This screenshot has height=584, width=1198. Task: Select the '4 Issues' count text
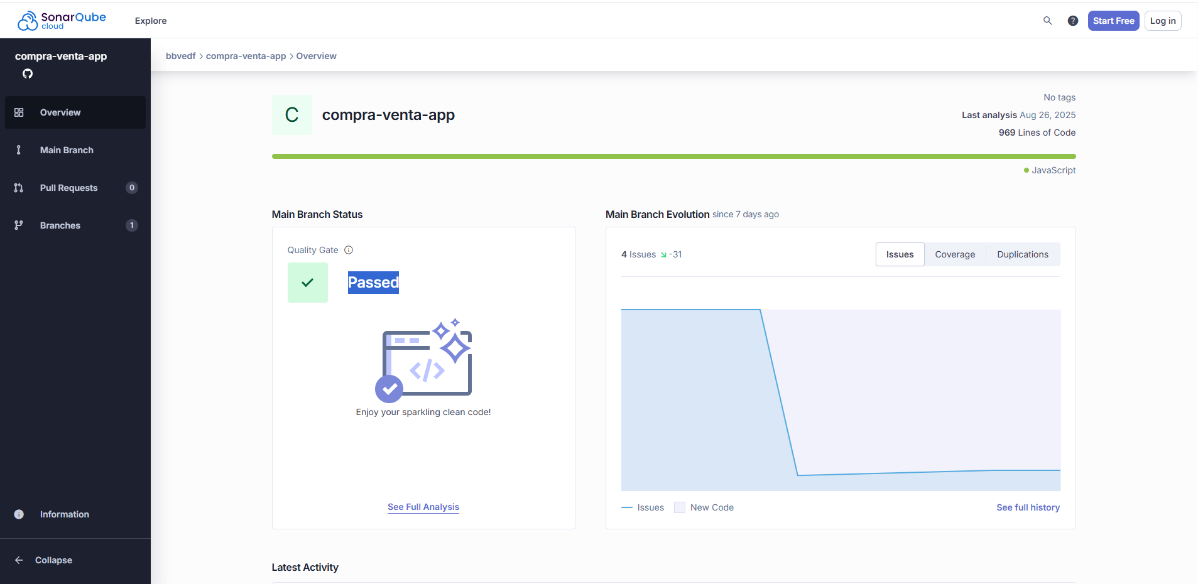pyautogui.click(x=638, y=254)
